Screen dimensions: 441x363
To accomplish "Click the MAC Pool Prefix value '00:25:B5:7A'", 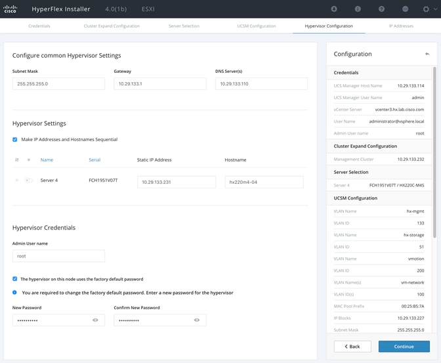I will [x=413, y=306].
